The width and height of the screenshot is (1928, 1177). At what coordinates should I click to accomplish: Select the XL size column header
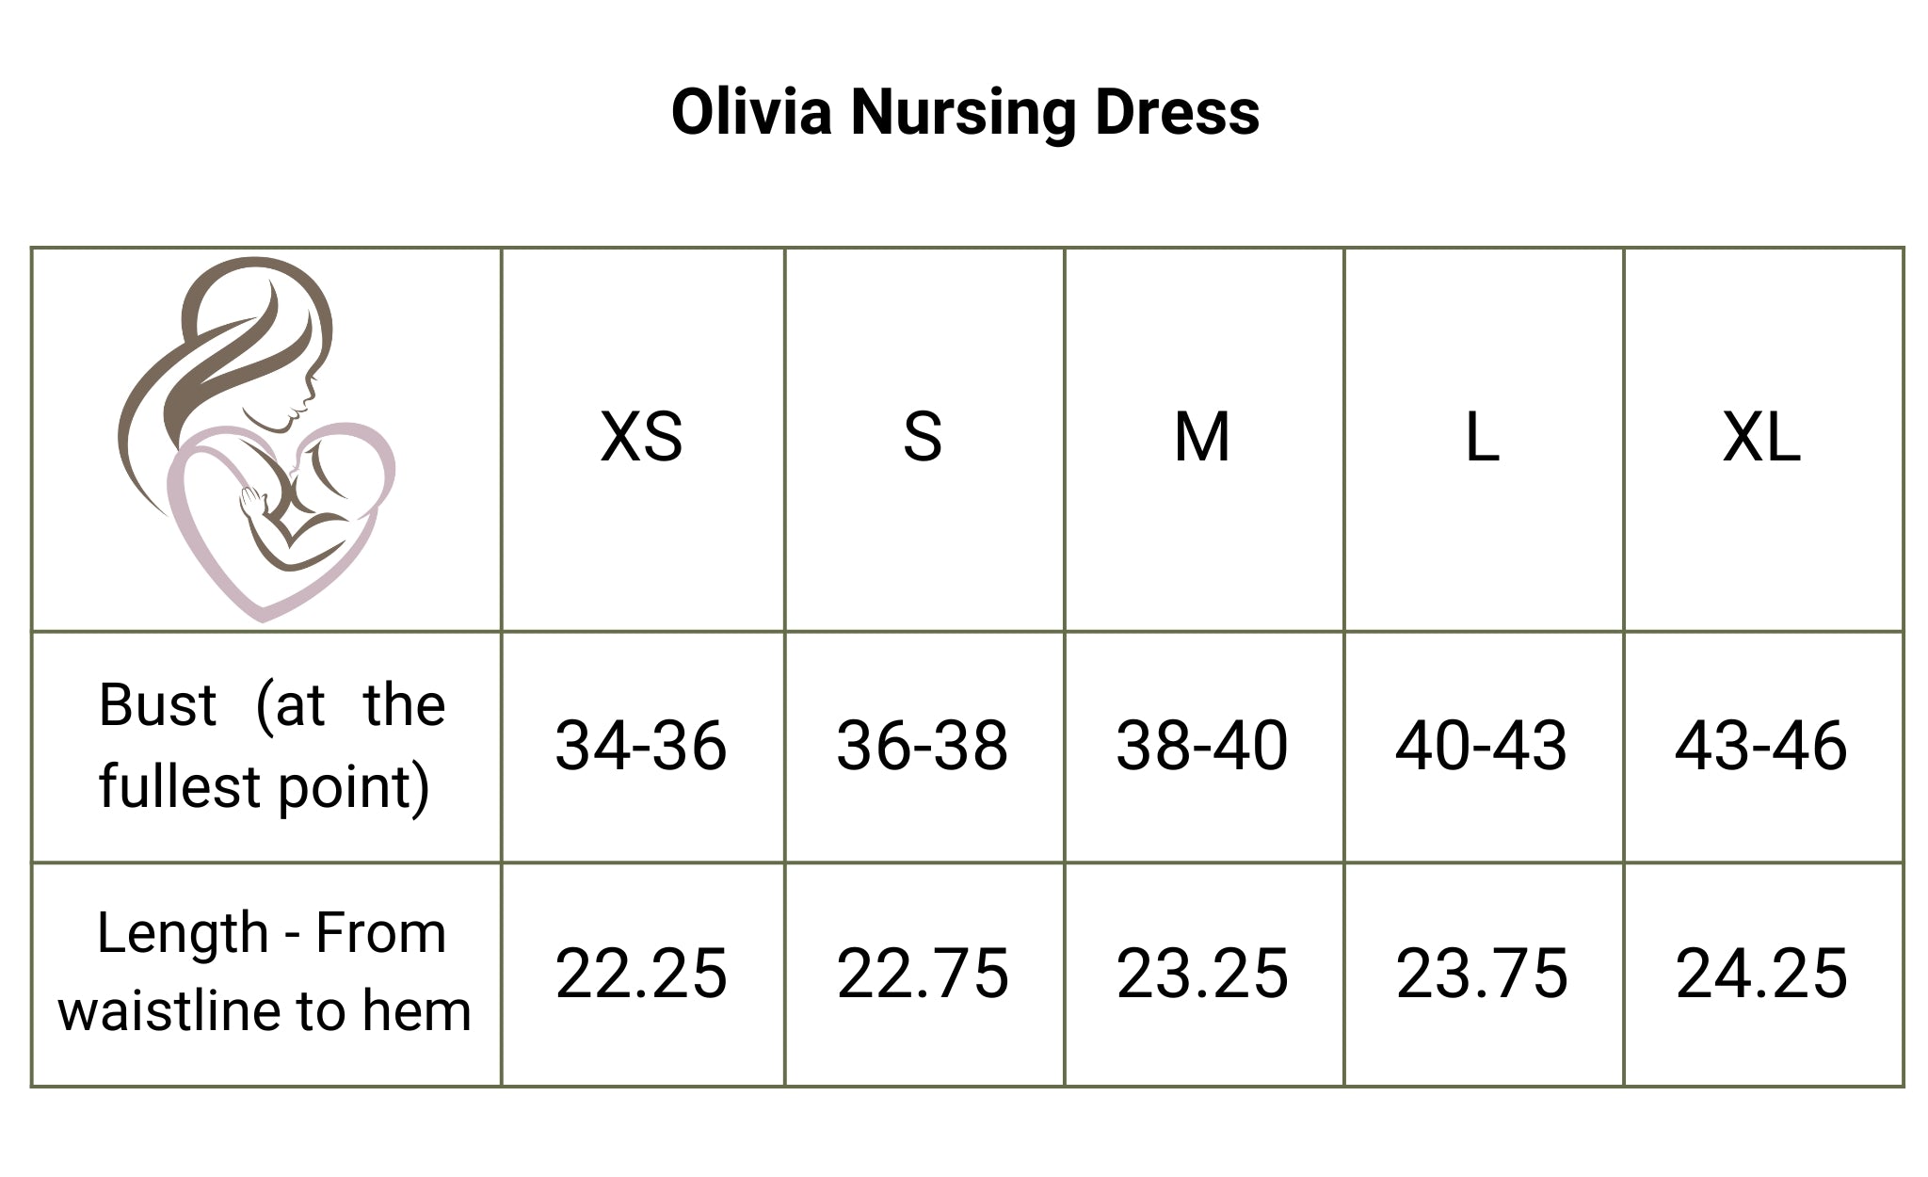[x=1761, y=438]
